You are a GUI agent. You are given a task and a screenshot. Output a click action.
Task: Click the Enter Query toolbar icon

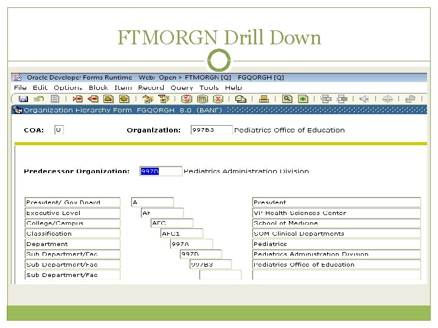pyautogui.click(x=187, y=99)
